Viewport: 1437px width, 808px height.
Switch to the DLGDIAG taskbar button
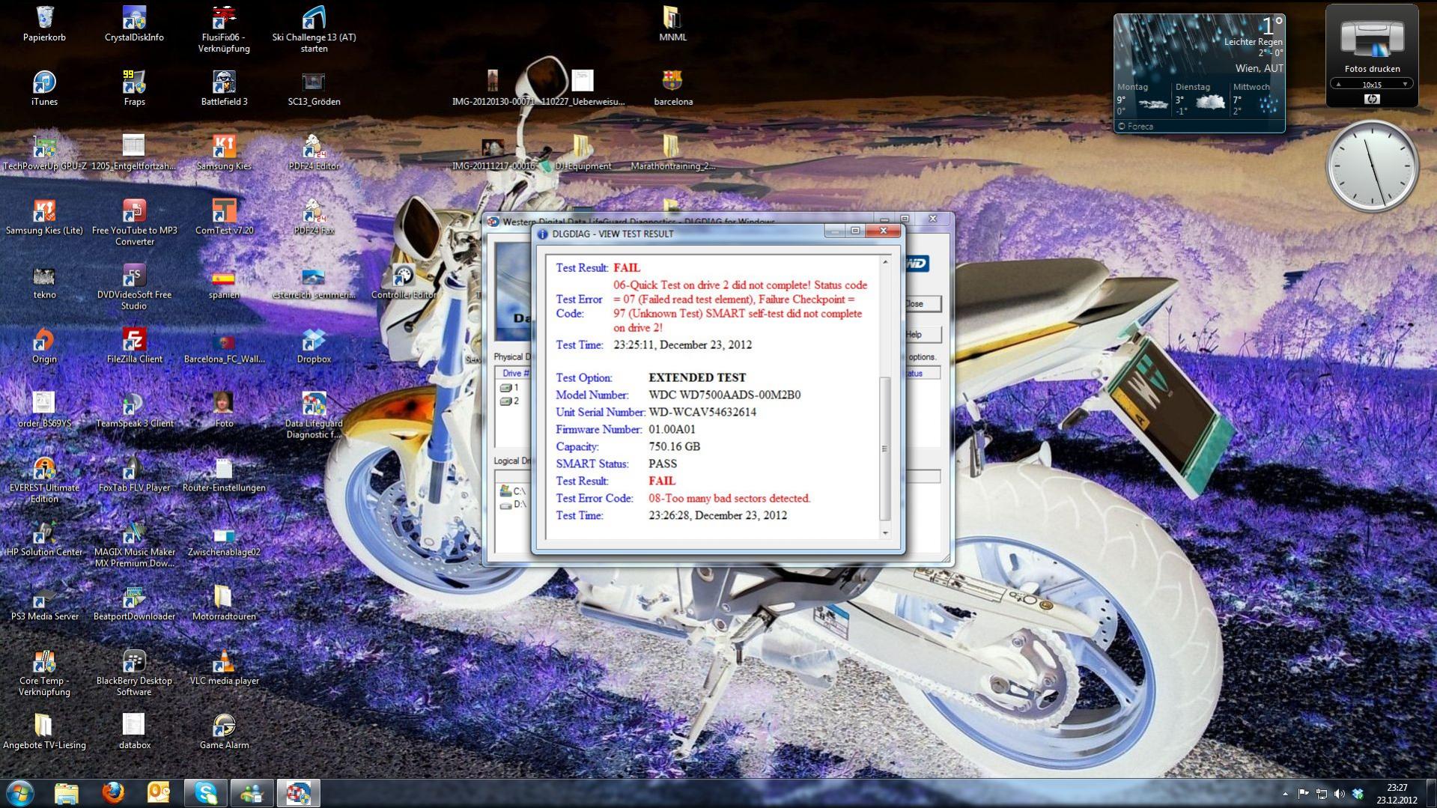[x=299, y=792]
